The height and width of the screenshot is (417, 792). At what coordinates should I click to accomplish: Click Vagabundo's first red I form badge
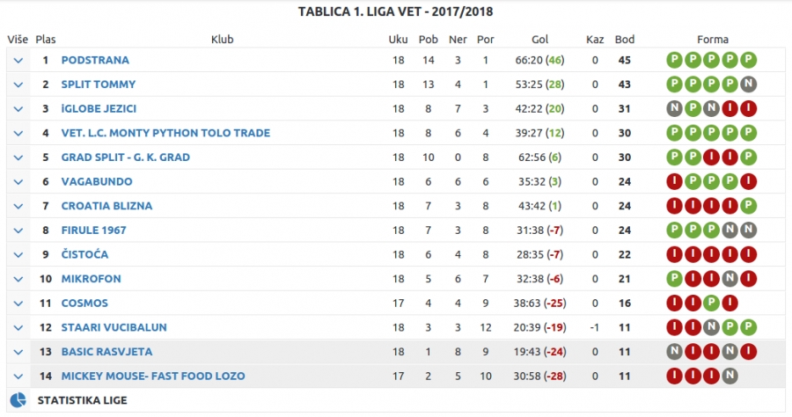(x=674, y=182)
